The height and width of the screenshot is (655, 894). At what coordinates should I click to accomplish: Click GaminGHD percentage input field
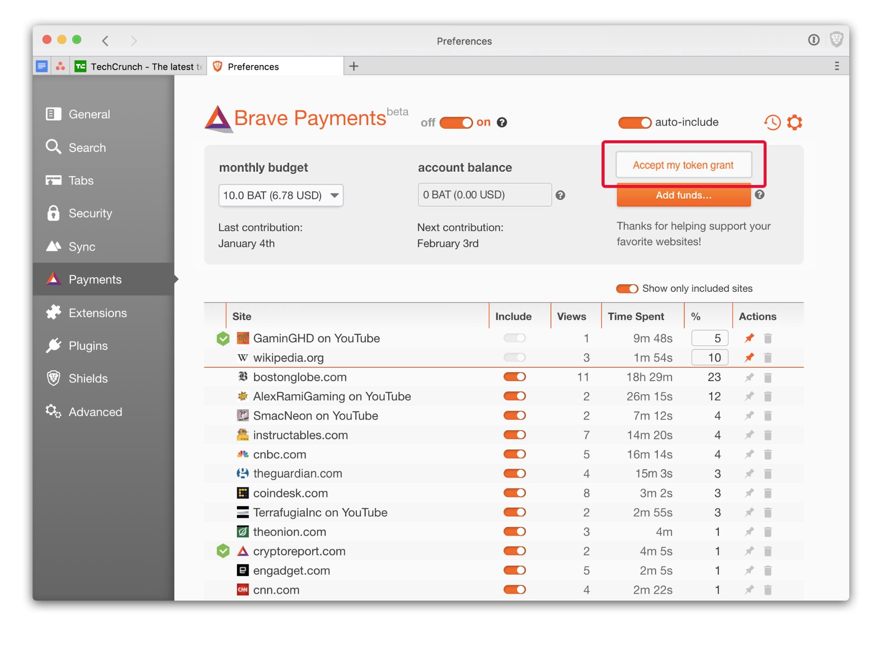(x=710, y=338)
